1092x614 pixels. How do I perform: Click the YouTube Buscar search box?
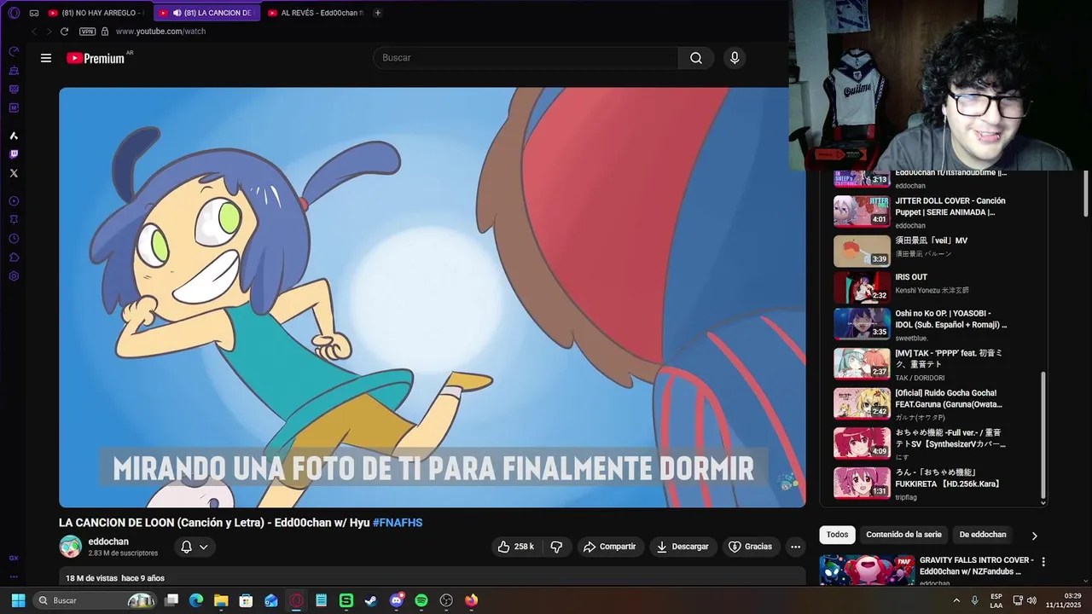point(526,58)
